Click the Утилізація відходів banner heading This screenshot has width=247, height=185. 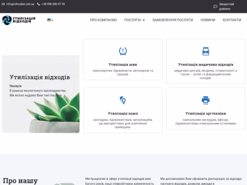tap(40, 77)
